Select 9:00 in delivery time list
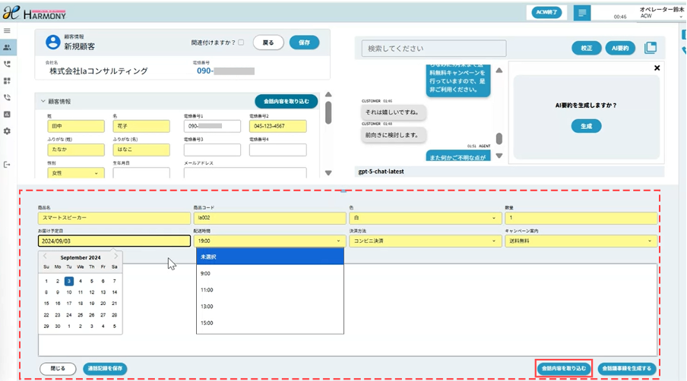 click(x=270, y=273)
